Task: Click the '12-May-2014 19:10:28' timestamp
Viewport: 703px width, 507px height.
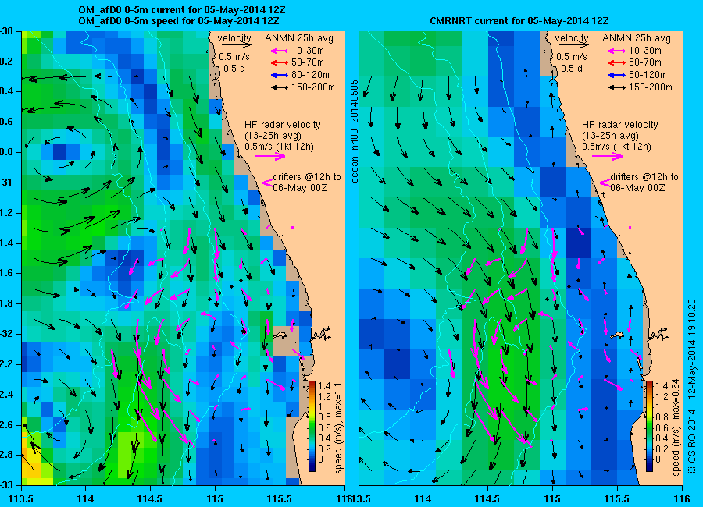Action: click(x=692, y=349)
